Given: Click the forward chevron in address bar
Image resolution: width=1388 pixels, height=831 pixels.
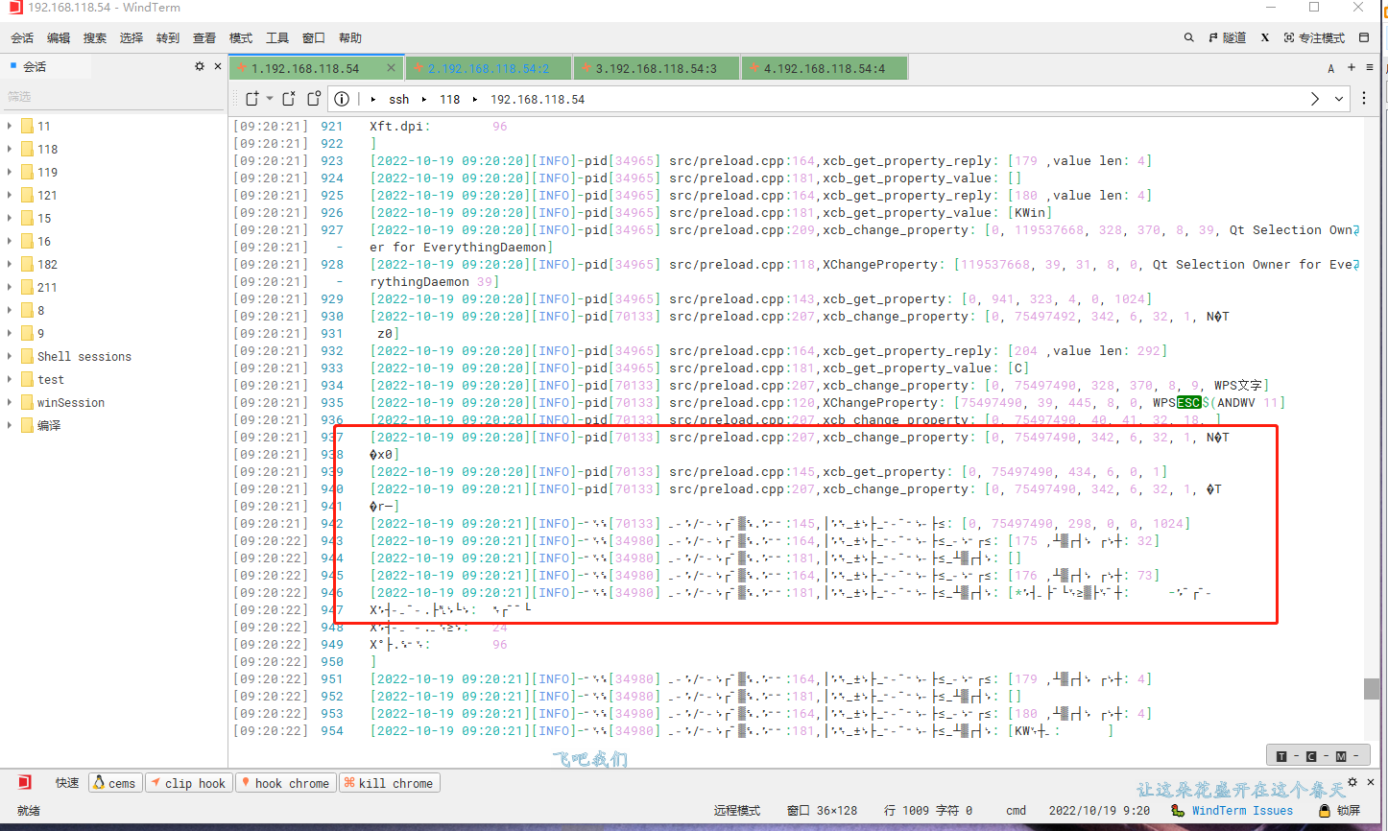Looking at the screenshot, I should [x=1315, y=99].
